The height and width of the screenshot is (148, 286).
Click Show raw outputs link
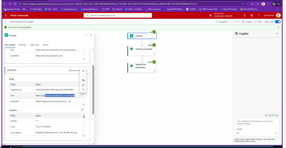click(x=74, y=71)
